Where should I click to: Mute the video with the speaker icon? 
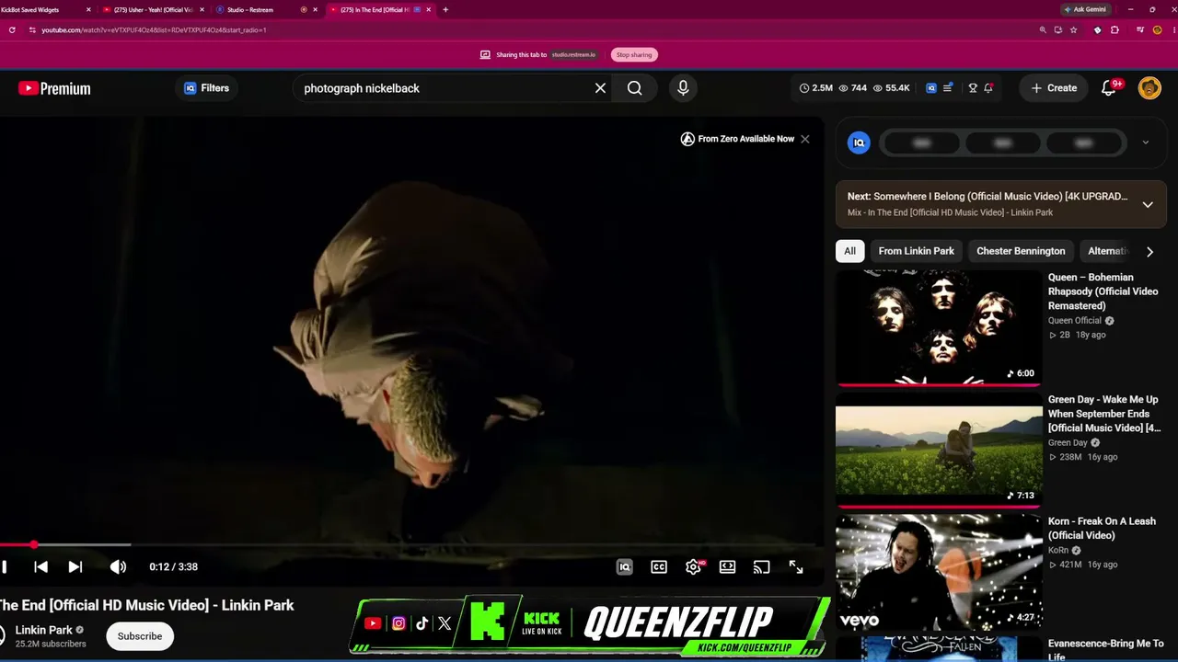click(x=118, y=567)
